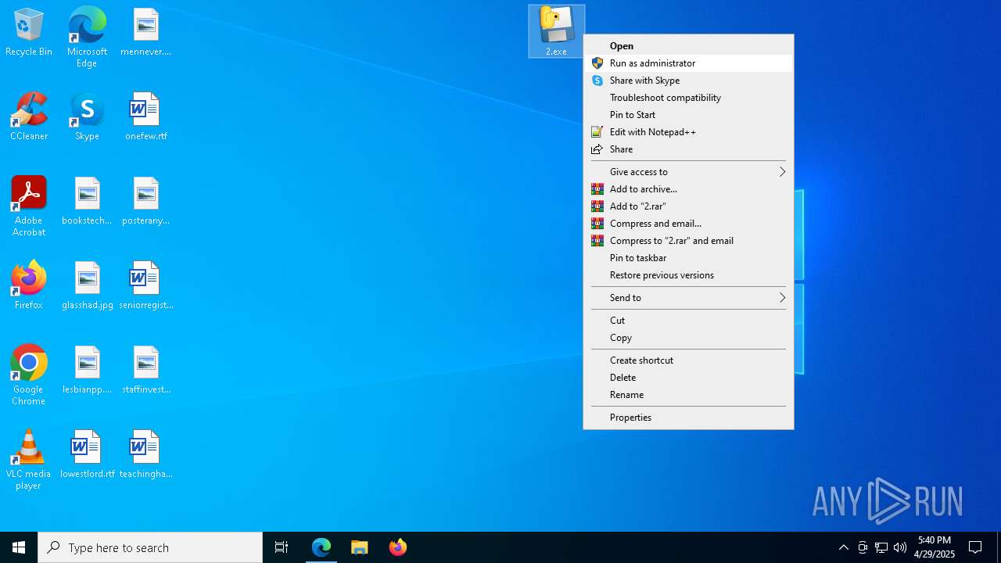Open the Adobe Acrobat desktop shortcut

point(29,206)
